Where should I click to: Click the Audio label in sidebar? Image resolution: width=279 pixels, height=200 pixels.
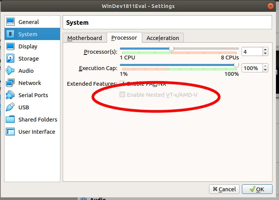tap(26, 71)
